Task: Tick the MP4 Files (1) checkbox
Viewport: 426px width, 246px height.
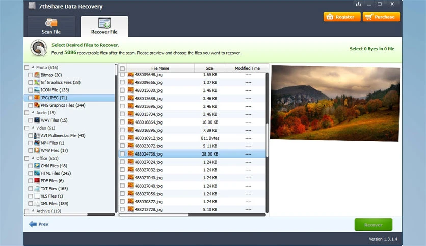Action: (31, 143)
